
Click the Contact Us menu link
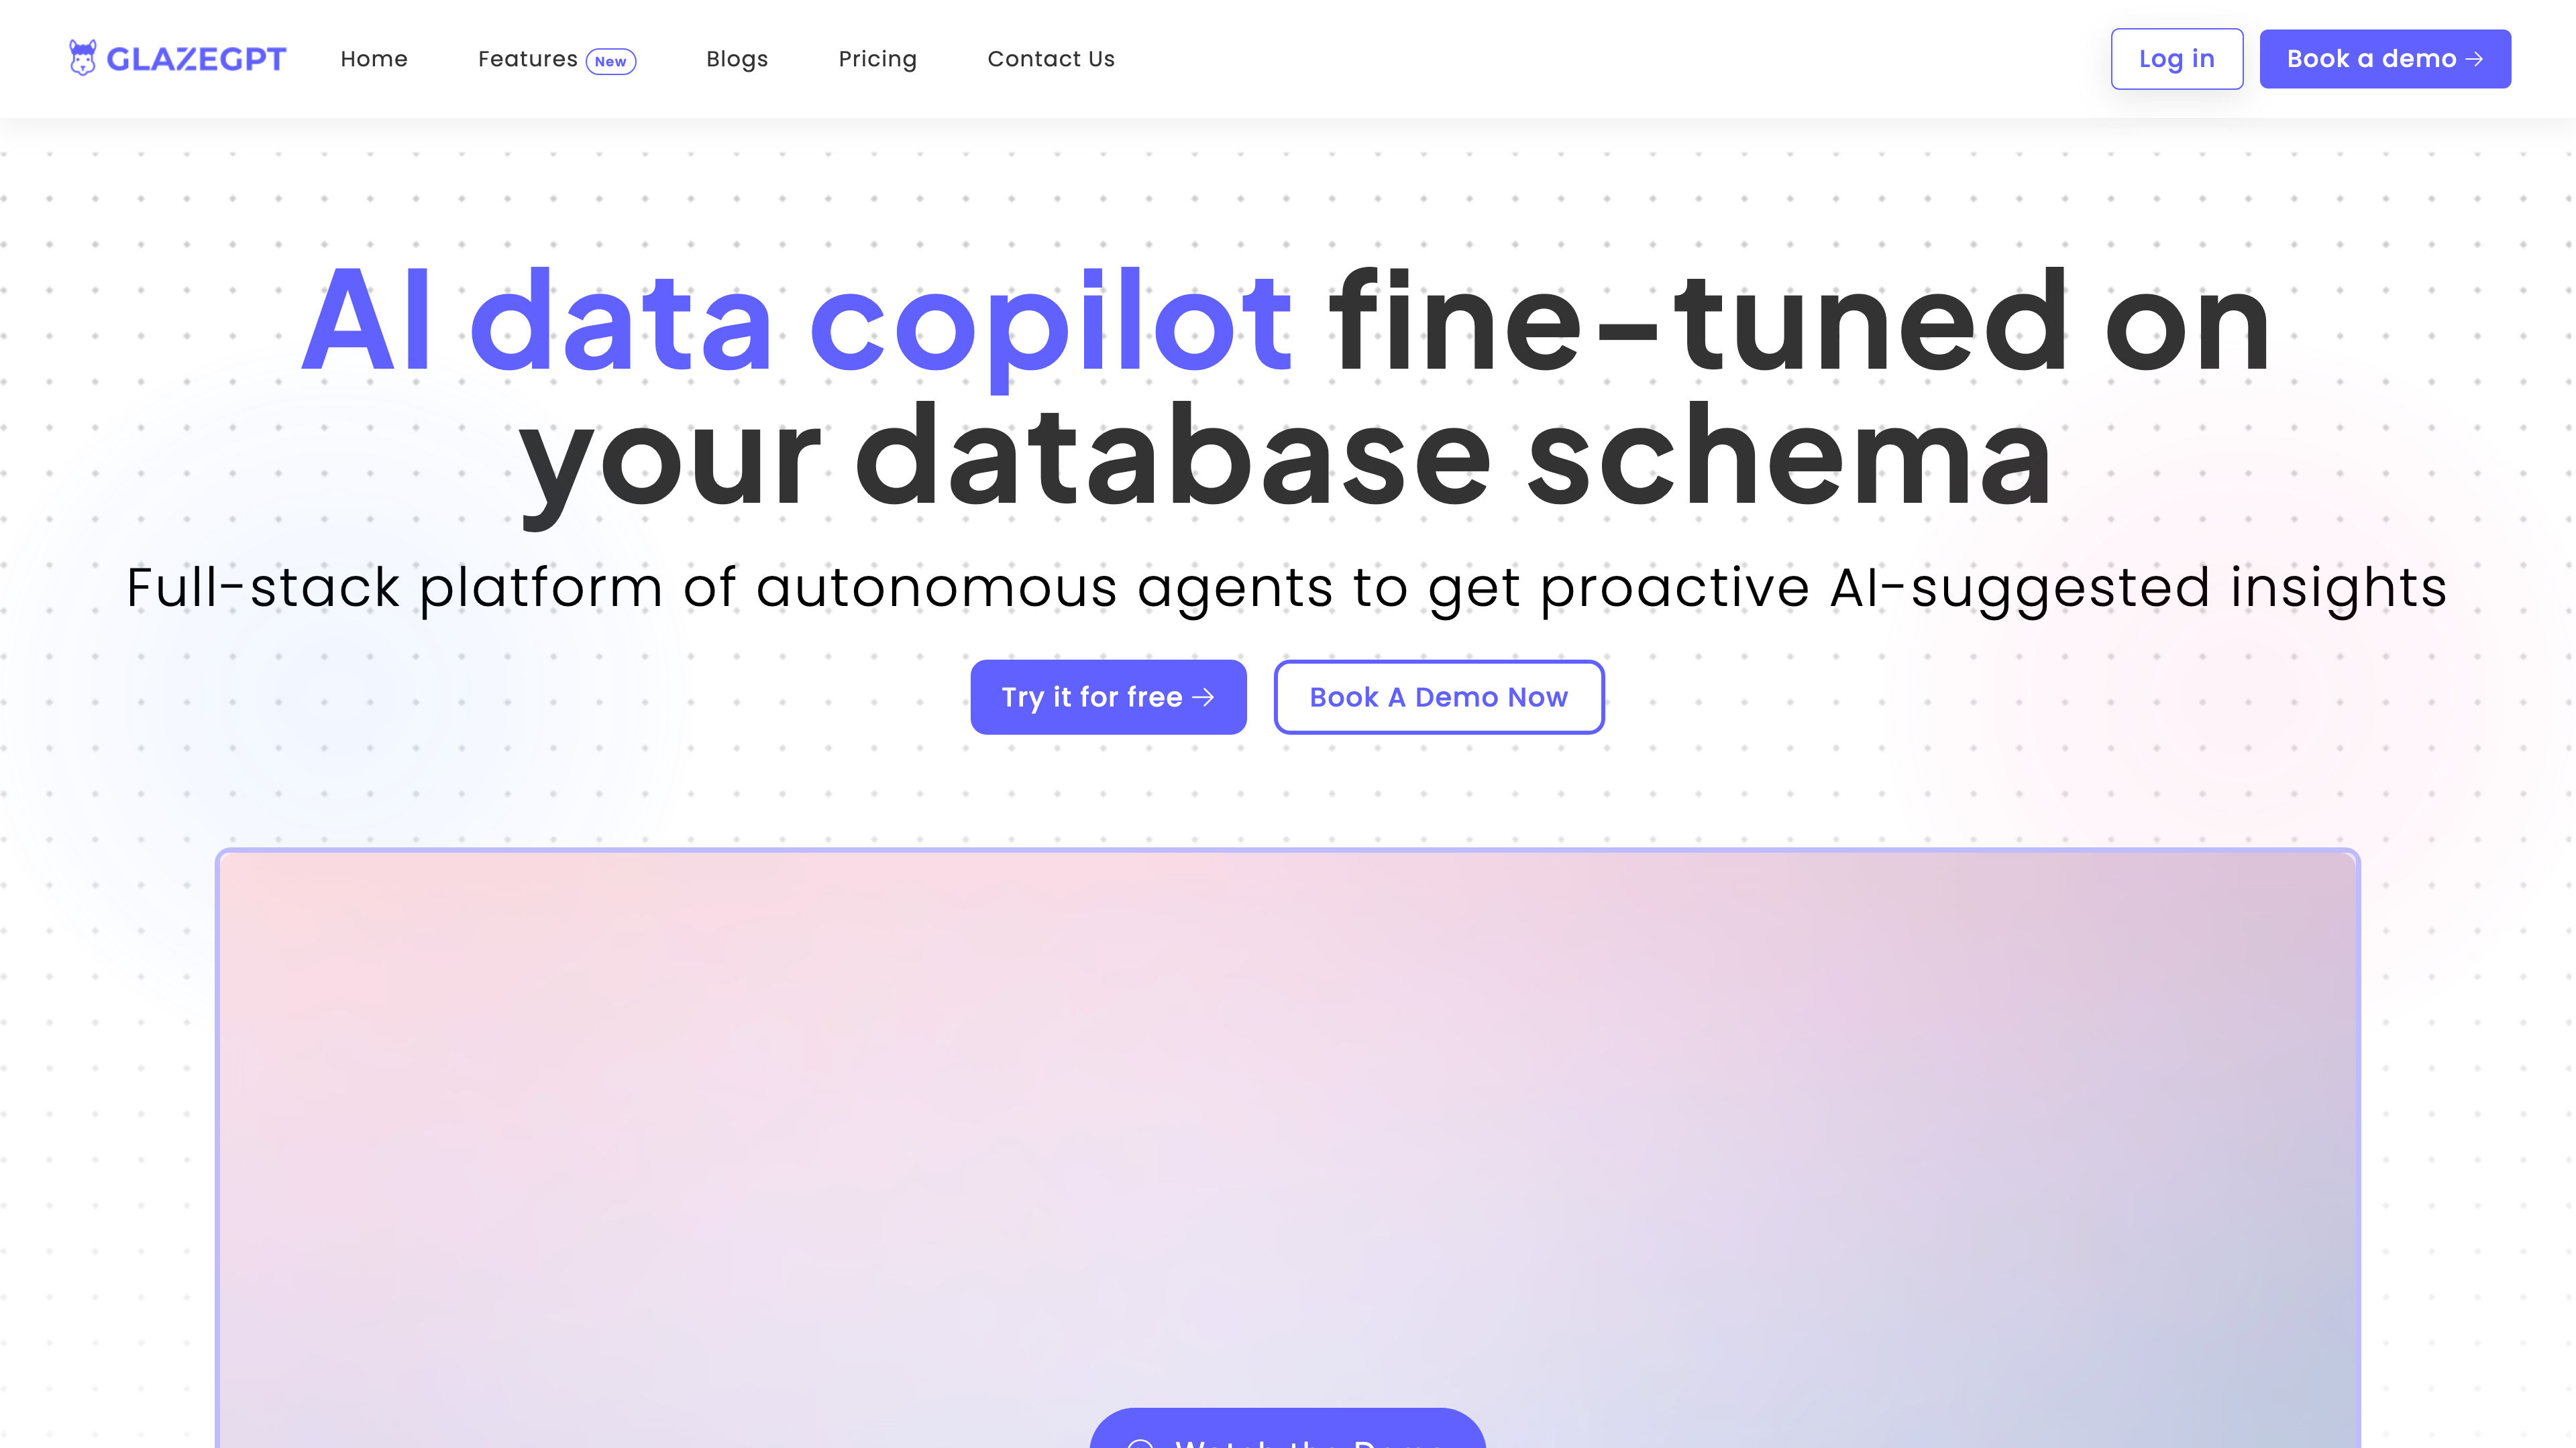coord(1051,58)
